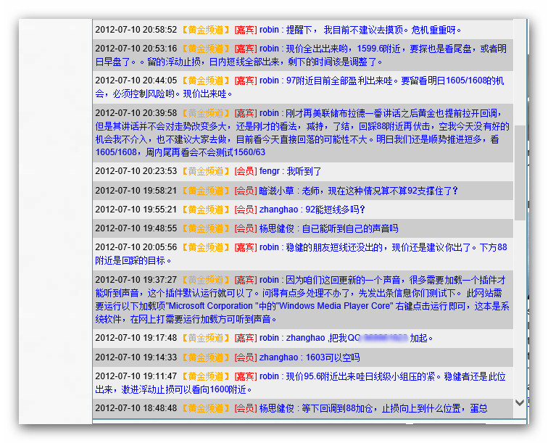Click zhanghao in the 19:14:33 message
This screenshot has width=548, height=443.
click(x=278, y=357)
